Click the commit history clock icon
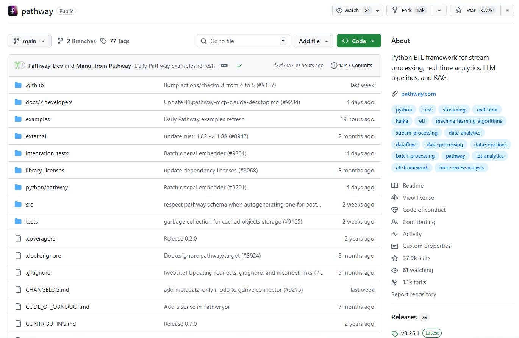Viewport: 519px width, 338px height. pyautogui.click(x=334, y=65)
